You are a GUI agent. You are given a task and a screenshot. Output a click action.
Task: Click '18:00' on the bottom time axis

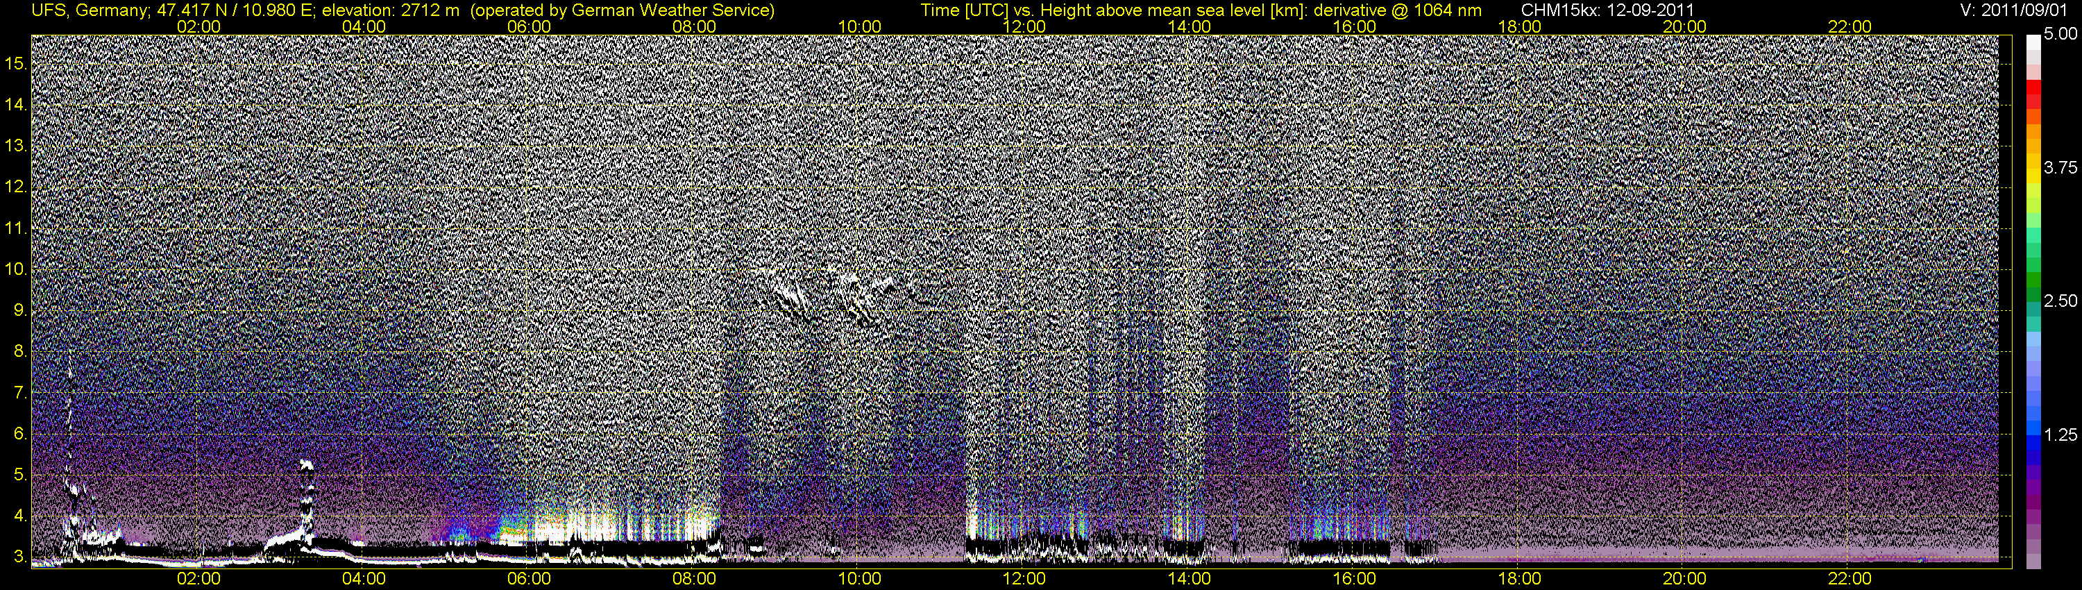(x=1519, y=579)
